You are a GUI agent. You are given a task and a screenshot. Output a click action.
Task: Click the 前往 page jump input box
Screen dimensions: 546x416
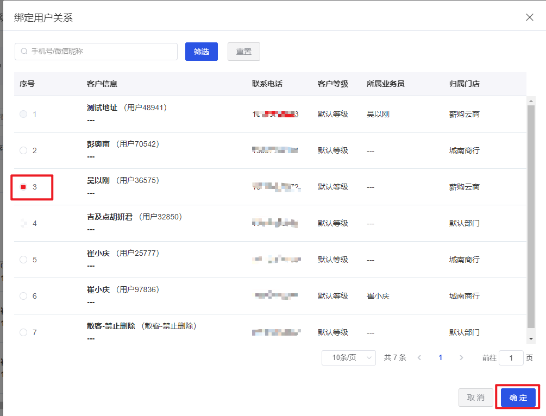point(511,357)
